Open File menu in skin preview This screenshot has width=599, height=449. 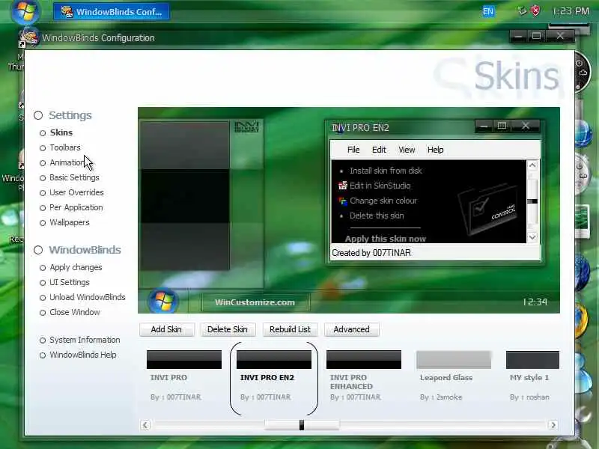point(353,150)
